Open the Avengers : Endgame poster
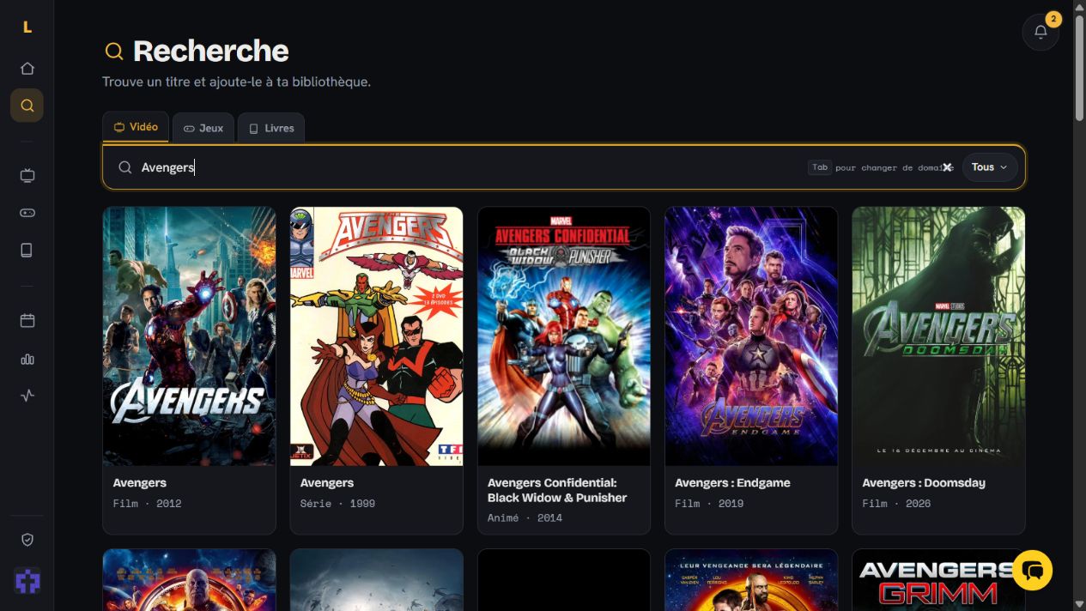The height and width of the screenshot is (611, 1086). tap(751, 336)
